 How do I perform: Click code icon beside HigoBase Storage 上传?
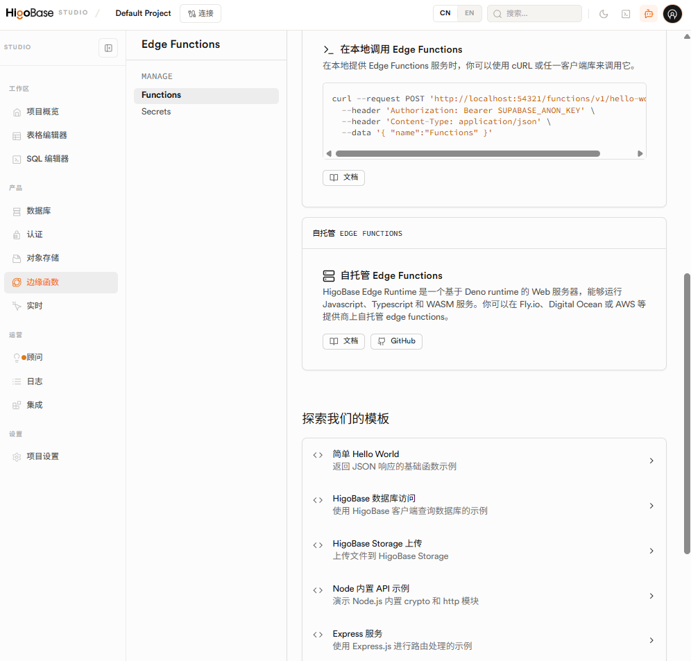pyautogui.click(x=318, y=545)
